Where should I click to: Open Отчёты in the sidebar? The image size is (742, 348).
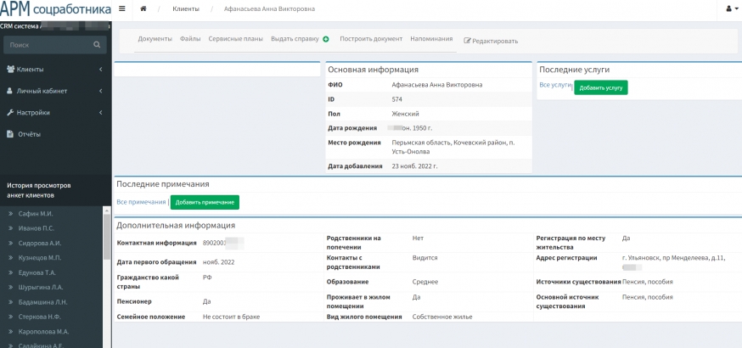pyautogui.click(x=30, y=134)
